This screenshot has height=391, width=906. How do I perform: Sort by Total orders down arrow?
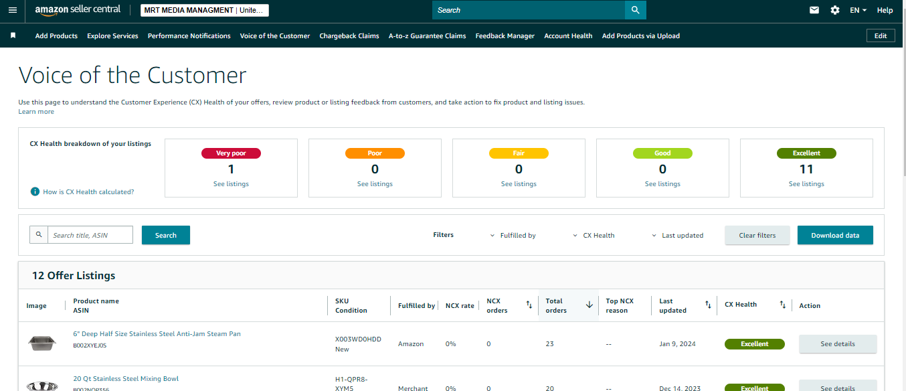coord(590,305)
